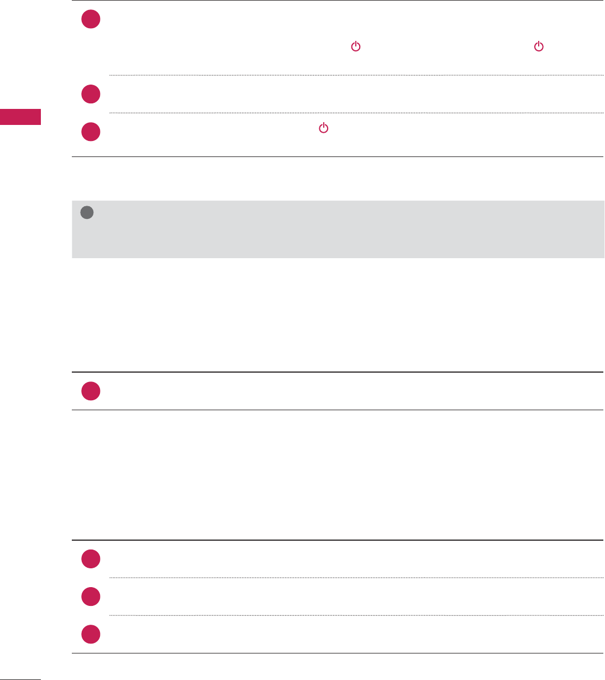The image size is (605, 680).
Task: Click the second red bullet in top group
Action: pos(91,95)
